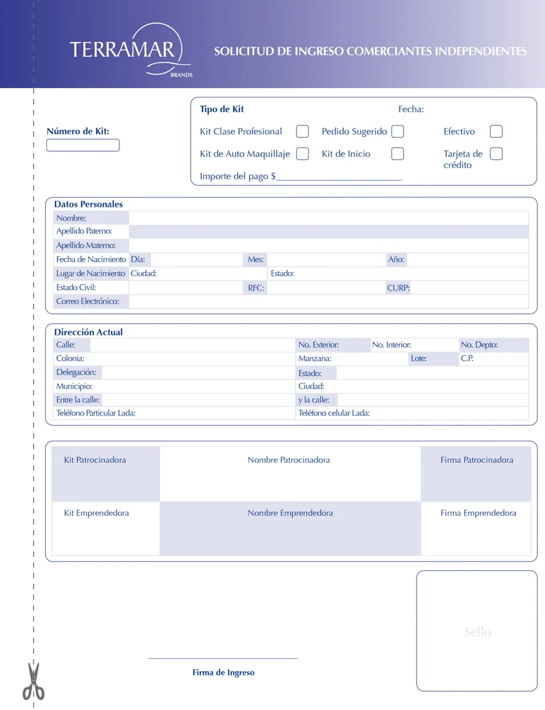Click the Nombre field in Datos Personales
545x710 pixels.
coord(328,218)
